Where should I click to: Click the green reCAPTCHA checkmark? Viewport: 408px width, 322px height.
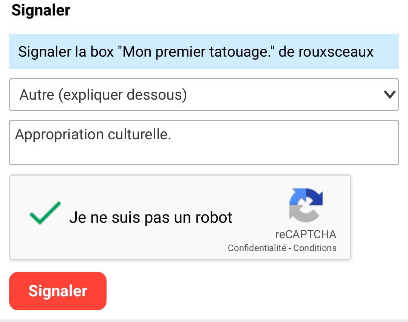45,213
